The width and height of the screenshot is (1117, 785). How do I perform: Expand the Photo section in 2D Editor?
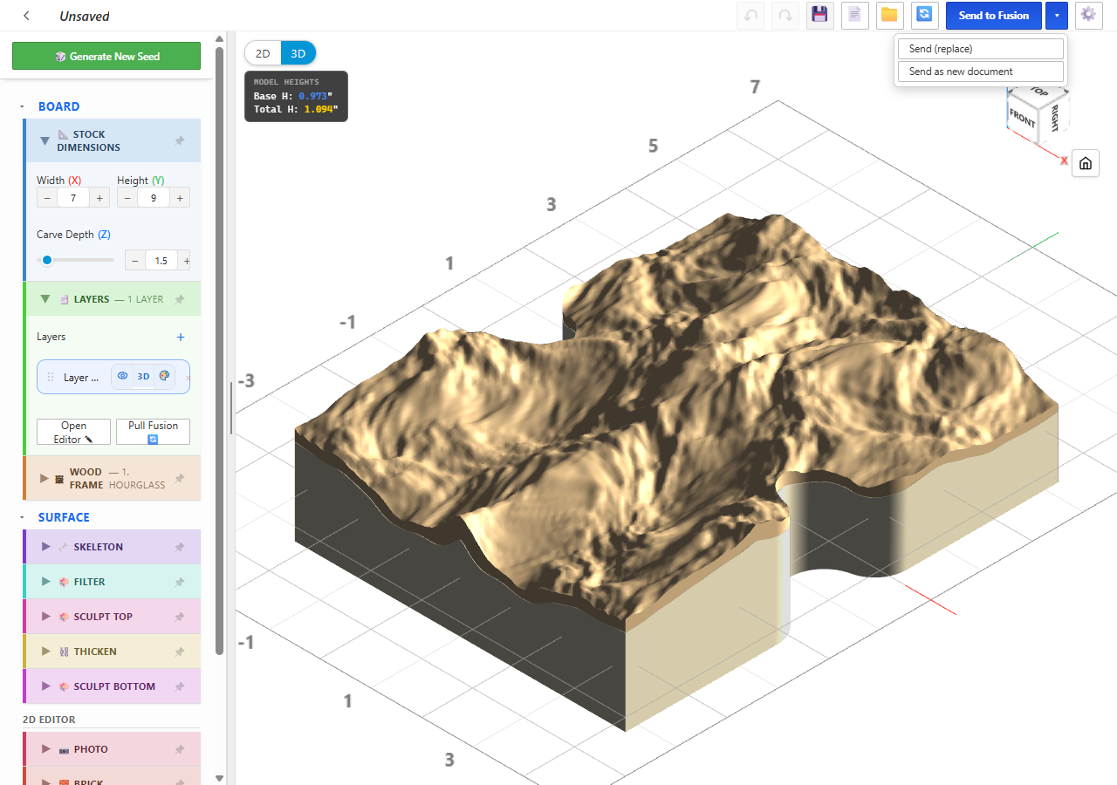click(x=45, y=749)
